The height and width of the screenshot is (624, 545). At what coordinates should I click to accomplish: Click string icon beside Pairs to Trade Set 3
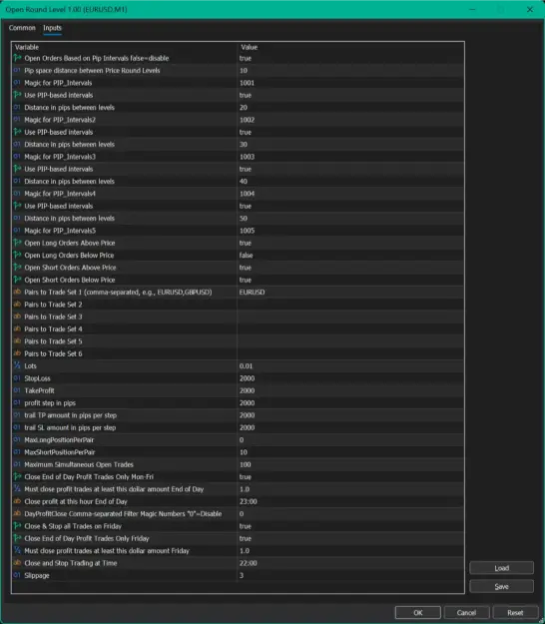(17, 316)
